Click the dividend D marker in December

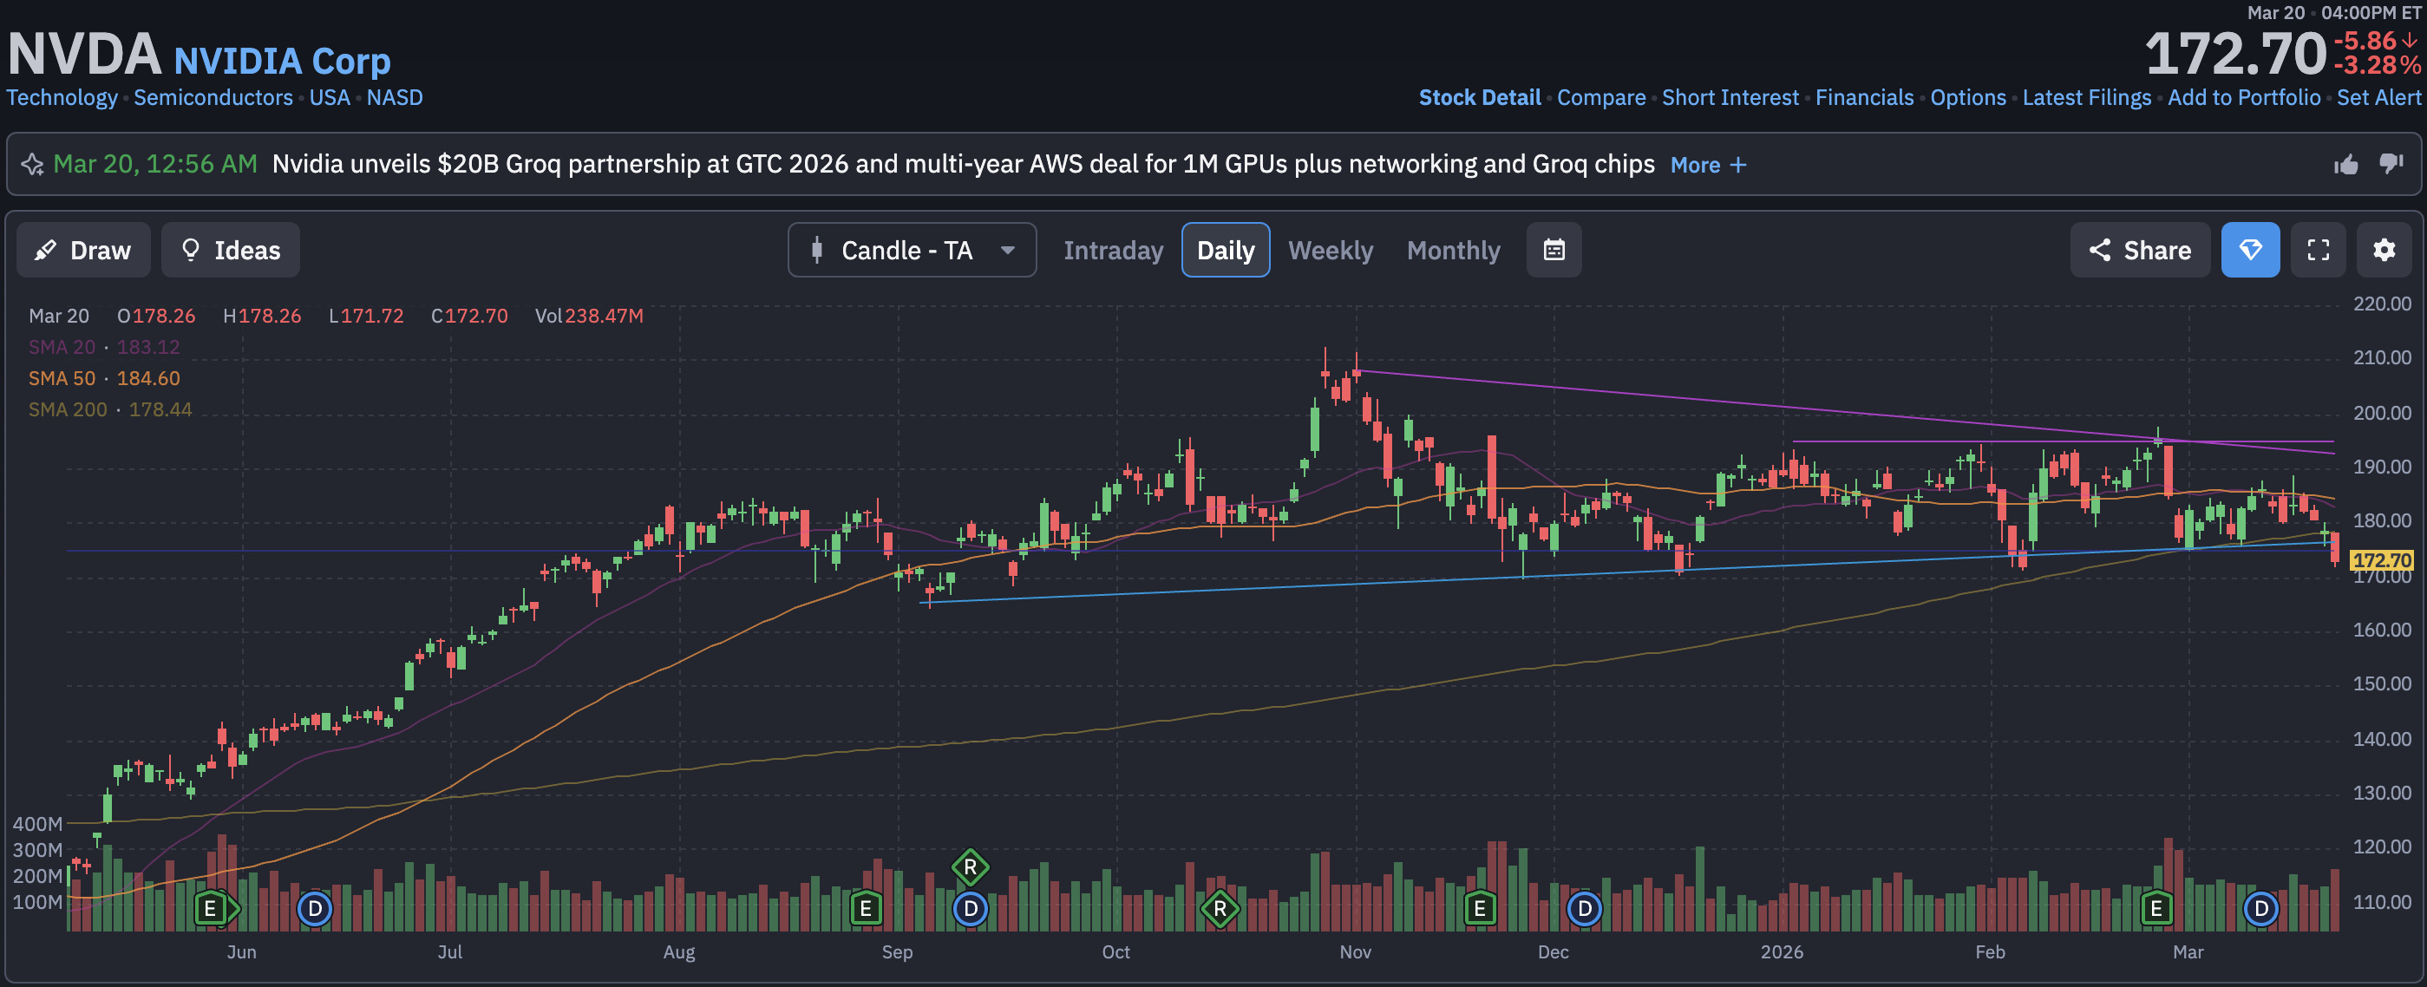pos(1584,909)
